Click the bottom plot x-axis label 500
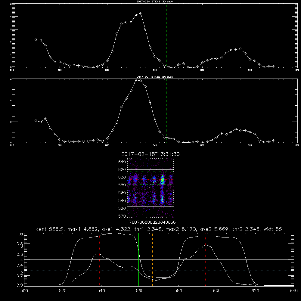 click(x=24, y=291)
